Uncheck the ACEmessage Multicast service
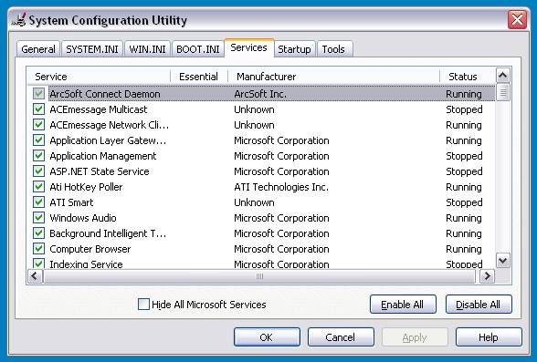This screenshot has width=537, height=362. pos(38,109)
